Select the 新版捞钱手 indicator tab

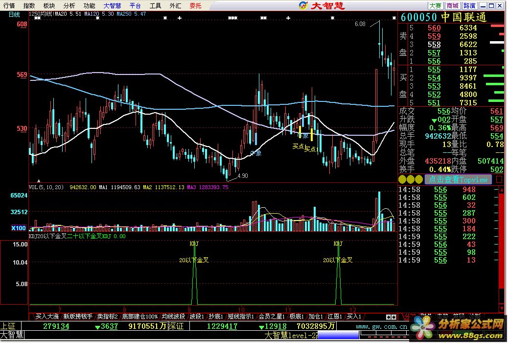[x=78, y=317]
